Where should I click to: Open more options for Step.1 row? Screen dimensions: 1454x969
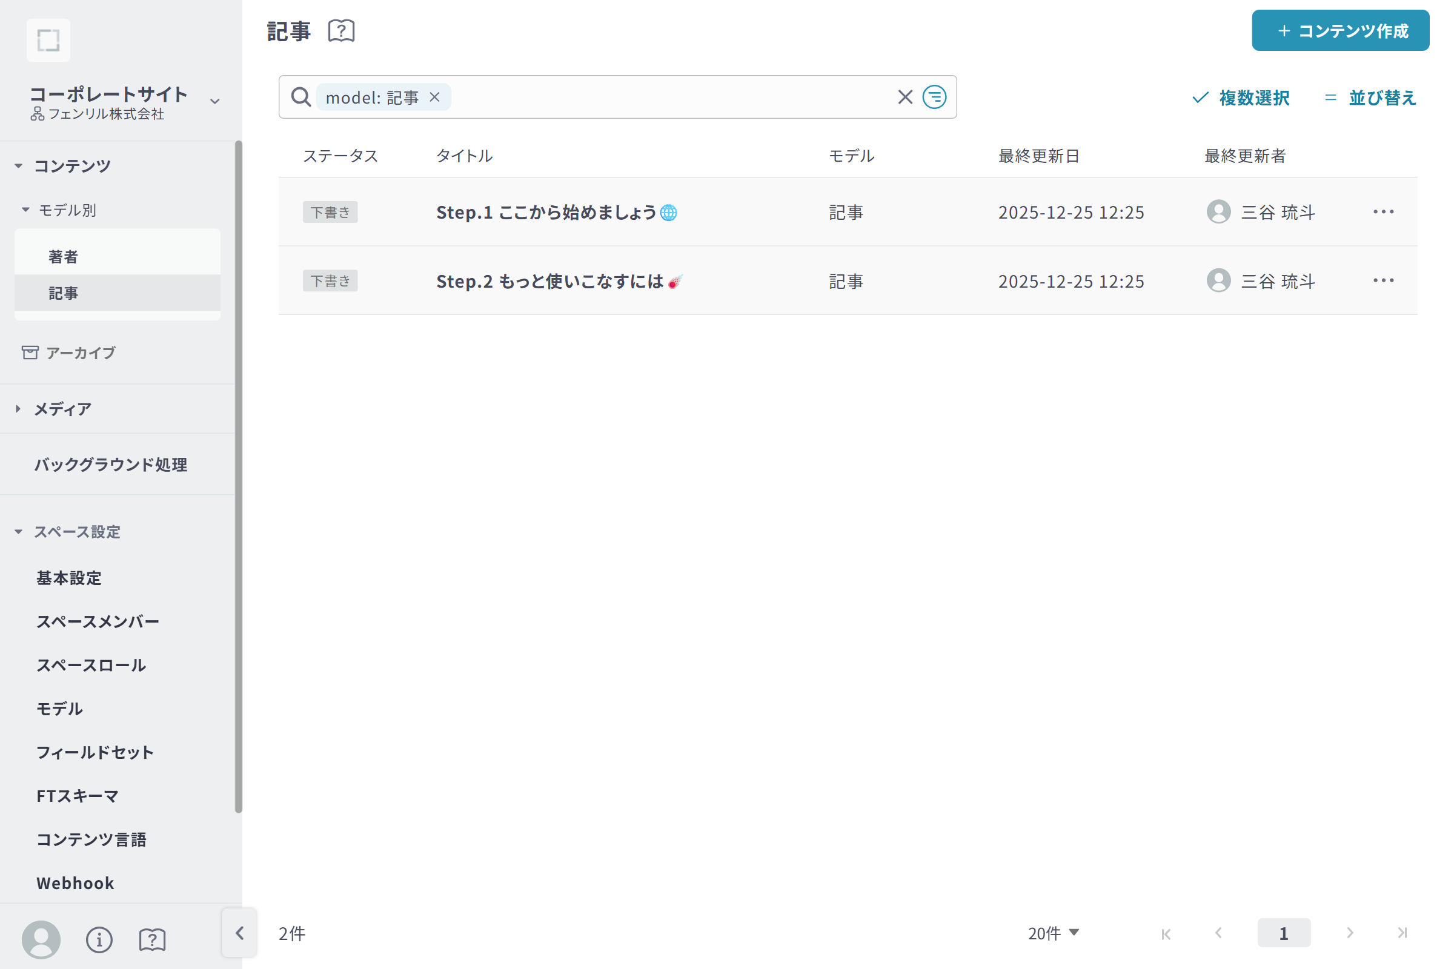[x=1383, y=212]
